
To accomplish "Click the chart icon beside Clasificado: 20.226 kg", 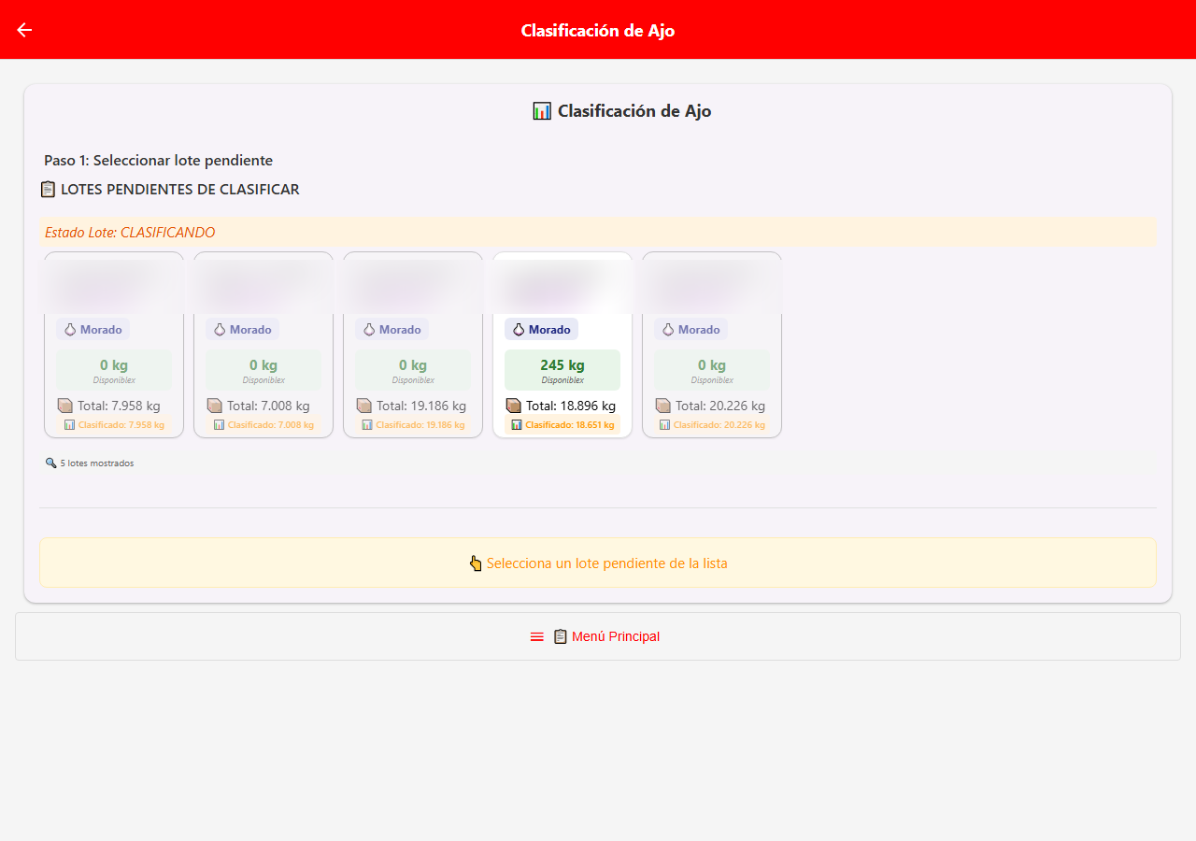I will (665, 424).
